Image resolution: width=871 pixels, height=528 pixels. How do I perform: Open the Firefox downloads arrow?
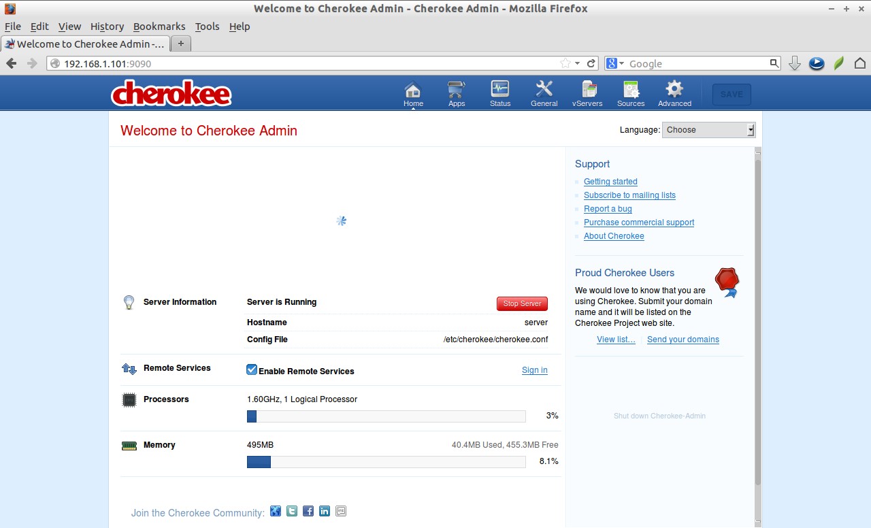point(794,63)
